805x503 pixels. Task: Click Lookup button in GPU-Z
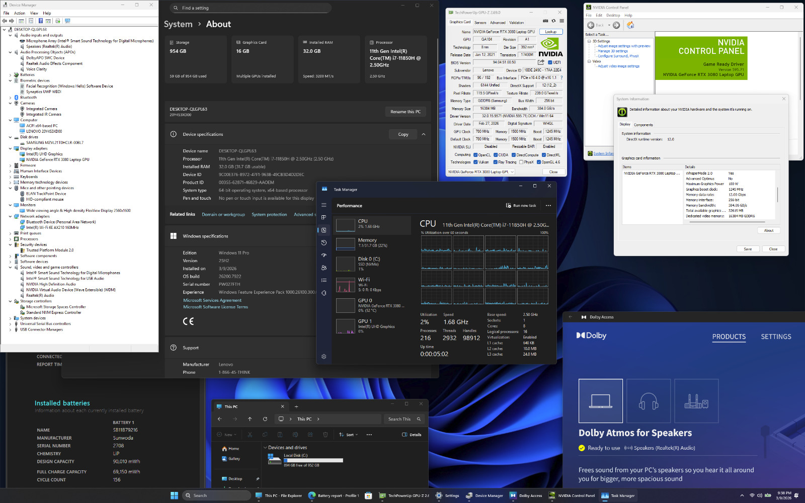[x=551, y=32]
